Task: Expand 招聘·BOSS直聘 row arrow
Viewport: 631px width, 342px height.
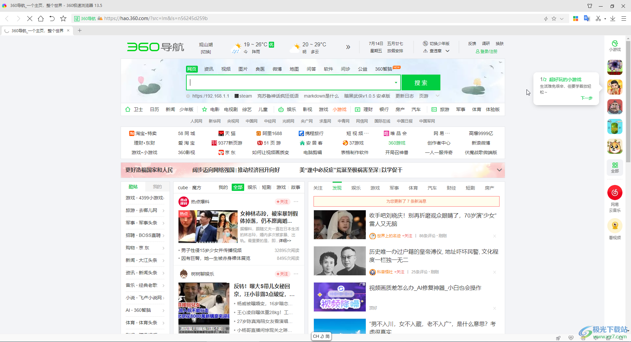Action: (163, 236)
